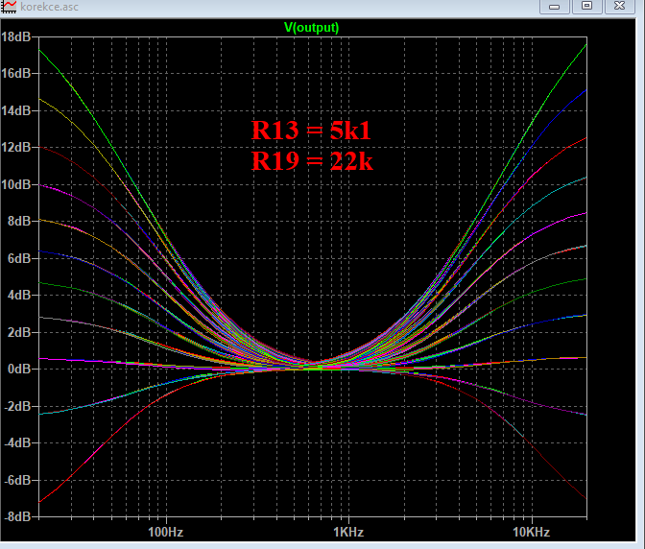Viewport: 645px width, 549px height.
Task: Click the -6dB axis label
Action: (17, 480)
